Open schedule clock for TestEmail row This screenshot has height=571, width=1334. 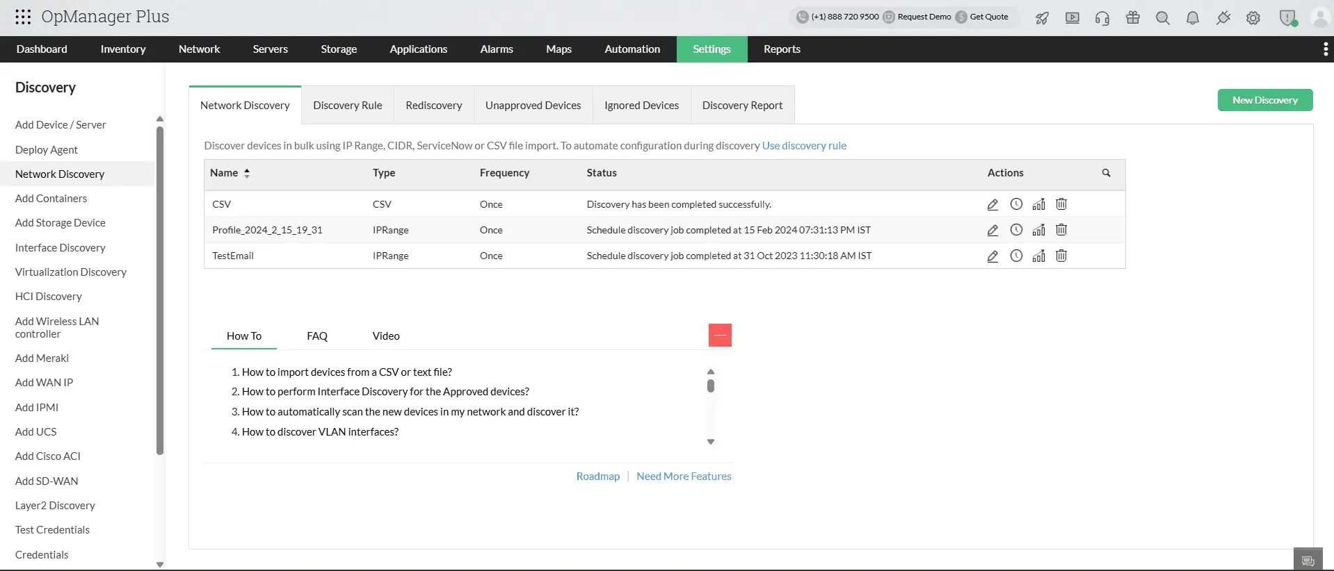point(1016,256)
